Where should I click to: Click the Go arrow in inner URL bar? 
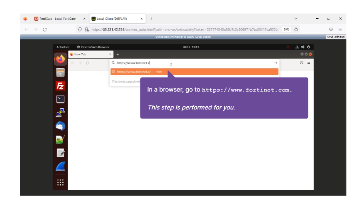coord(275,63)
